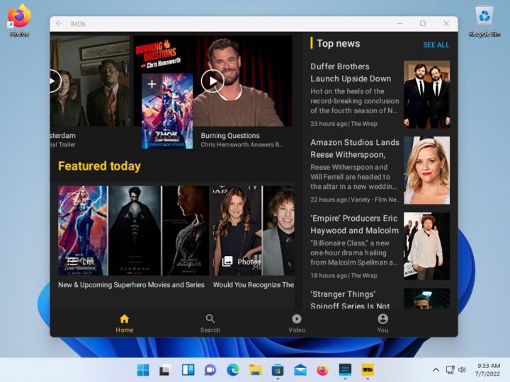Switch to the You profile tab
Screen dimensions: 510x382
pyautogui.click(x=382, y=323)
